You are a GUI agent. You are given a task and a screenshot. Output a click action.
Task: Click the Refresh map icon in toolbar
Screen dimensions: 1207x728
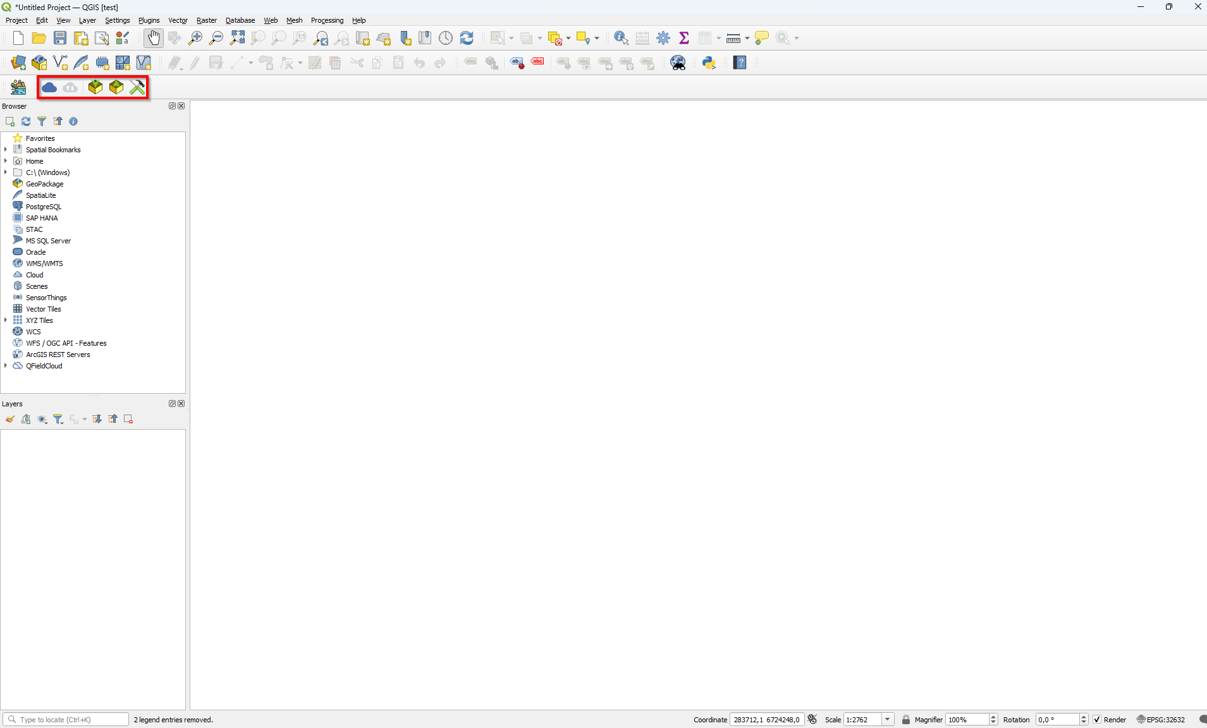467,38
